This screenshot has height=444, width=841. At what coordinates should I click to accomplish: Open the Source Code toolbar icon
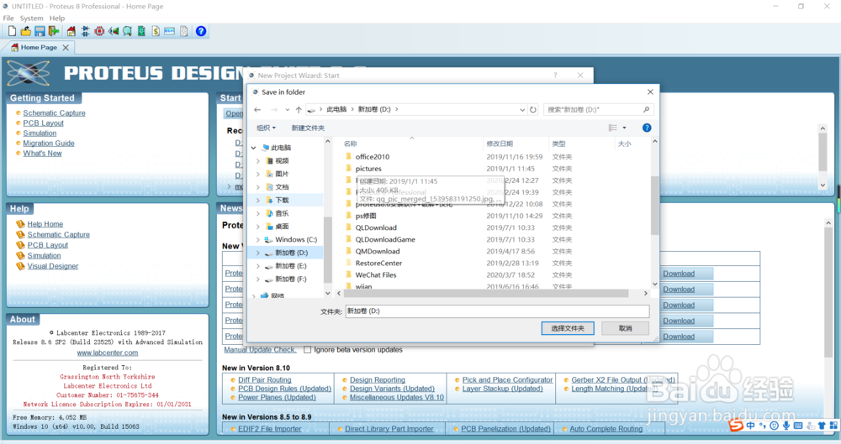point(170,31)
